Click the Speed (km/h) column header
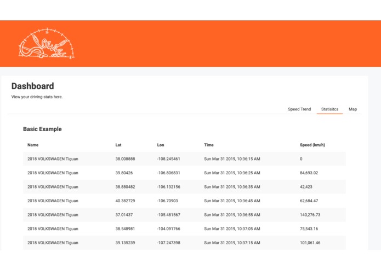This screenshot has width=381, height=270. [312, 145]
